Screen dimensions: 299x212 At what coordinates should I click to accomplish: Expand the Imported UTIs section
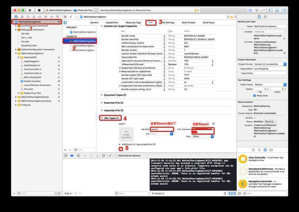pyautogui.click(x=102, y=111)
